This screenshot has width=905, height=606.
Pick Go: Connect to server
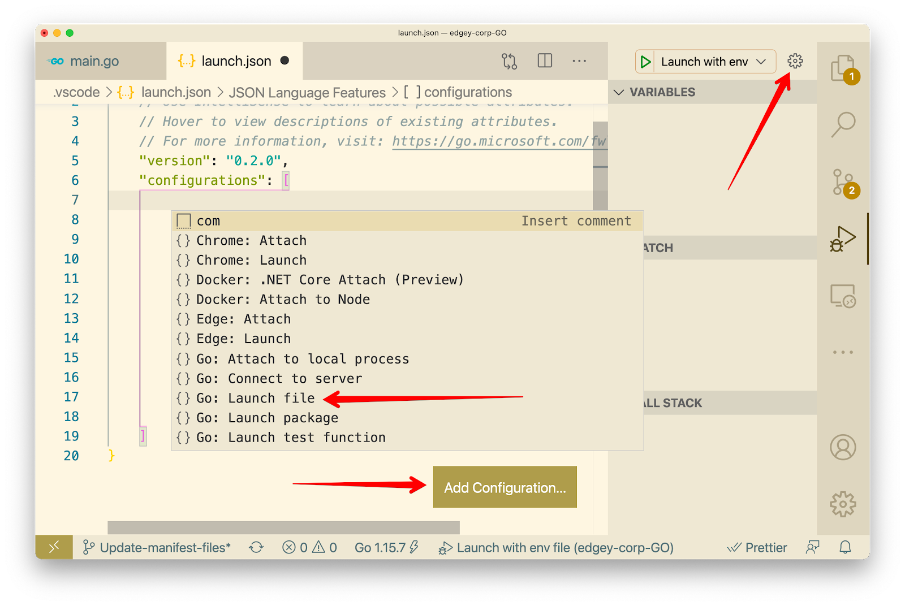407,379
